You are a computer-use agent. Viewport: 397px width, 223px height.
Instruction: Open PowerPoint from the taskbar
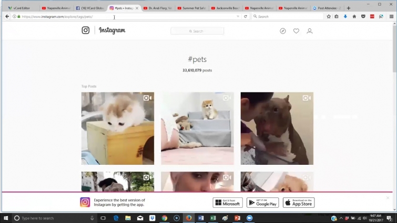pyautogui.click(x=237, y=218)
